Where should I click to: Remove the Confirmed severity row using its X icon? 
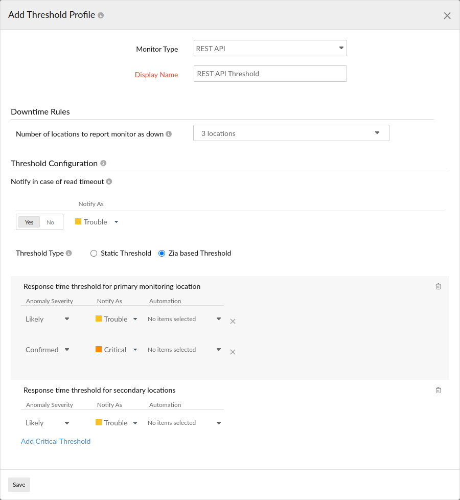[233, 352]
